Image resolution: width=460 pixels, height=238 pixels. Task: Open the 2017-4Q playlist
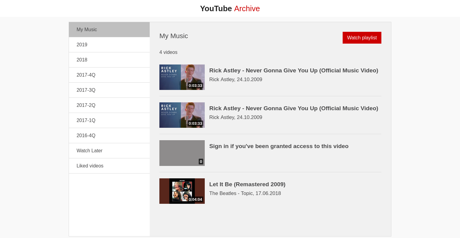click(109, 75)
